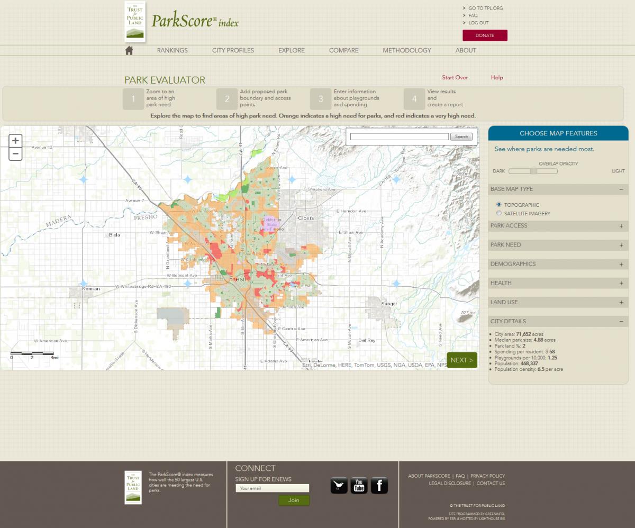This screenshot has height=528, width=635.
Task: Open the Explore menu item
Action: (292, 50)
